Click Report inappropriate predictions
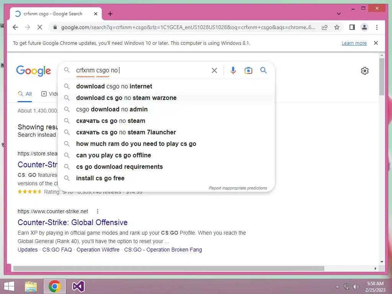This screenshot has width=392, height=294. point(238,188)
